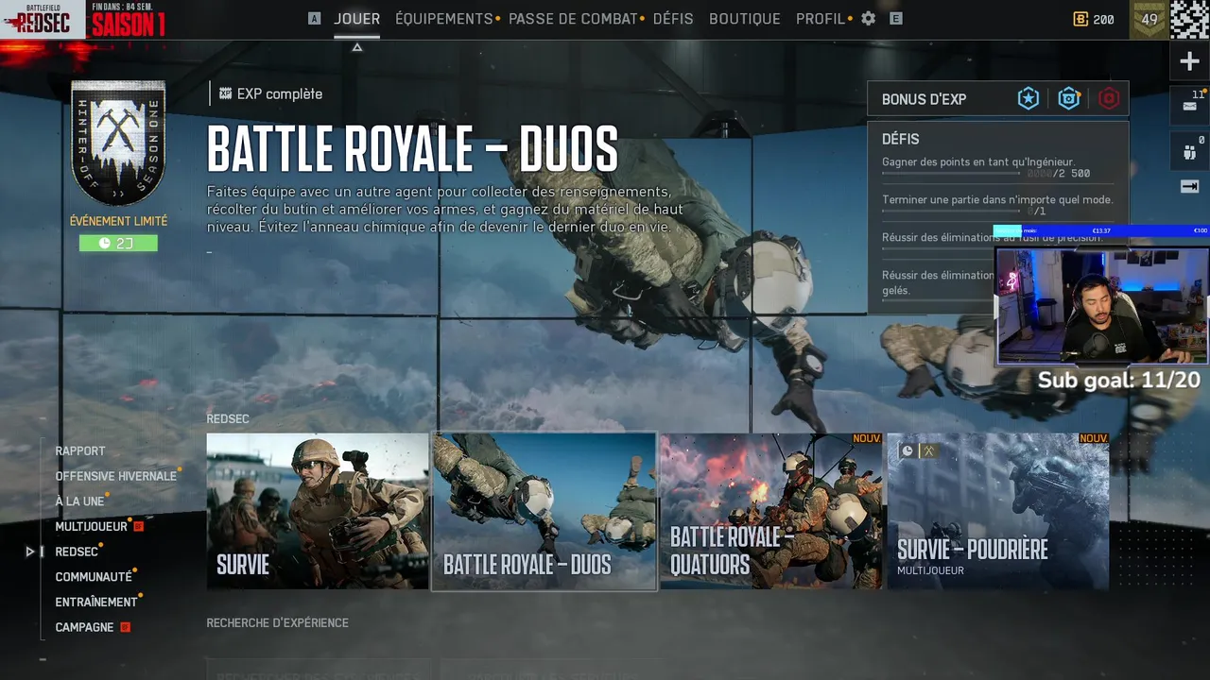Screen dimensions: 1210x680
Task: Select MULTIJOUEUR in the side menu
Action: 92,526
